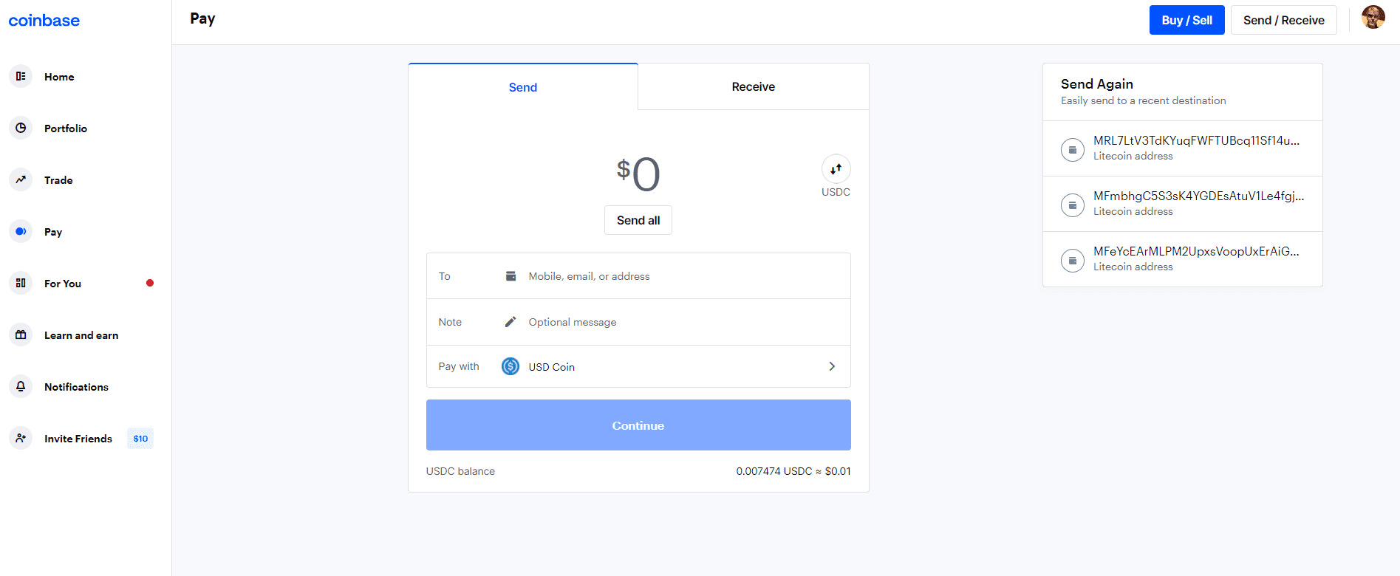Open the user profile avatar
This screenshot has height=576, width=1400.
point(1373,17)
